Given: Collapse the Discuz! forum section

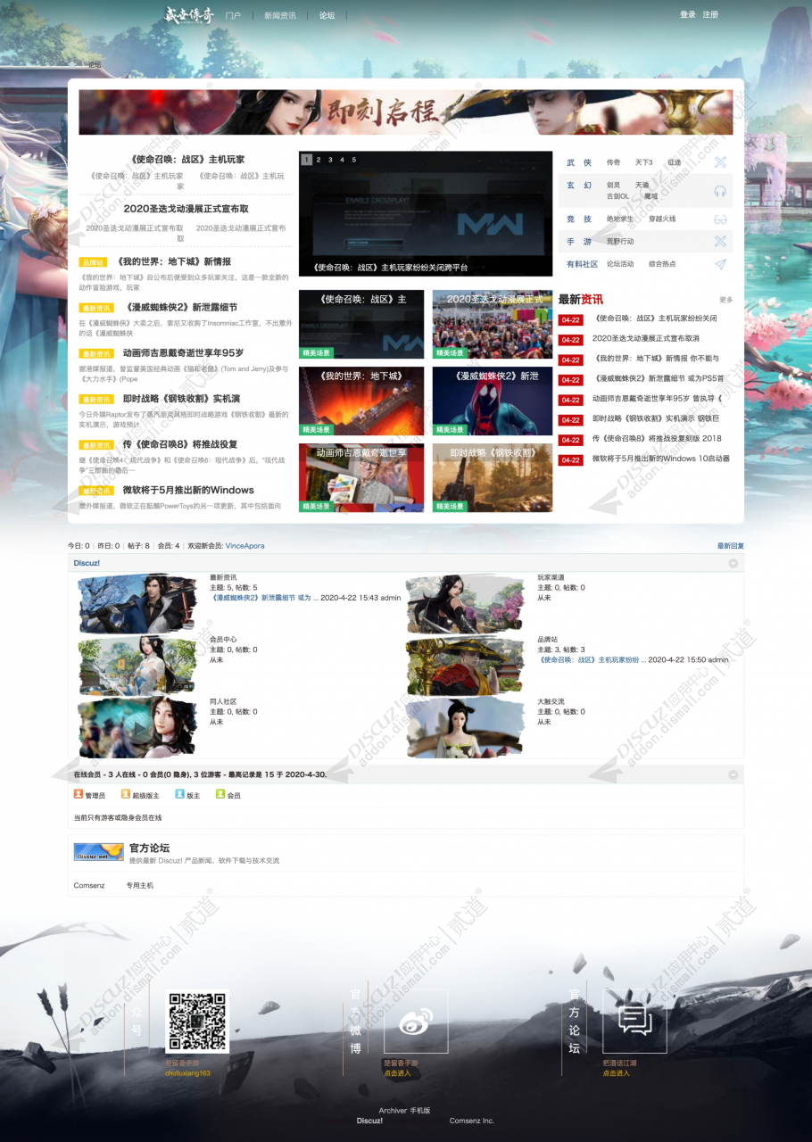Looking at the screenshot, I should point(733,564).
